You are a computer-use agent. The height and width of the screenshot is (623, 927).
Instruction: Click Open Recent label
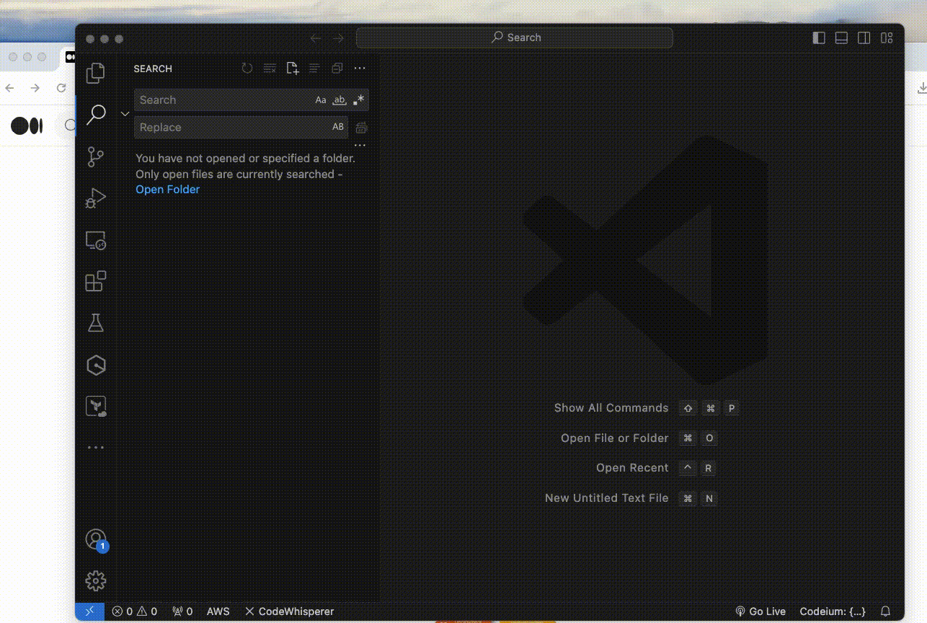click(x=632, y=468)
